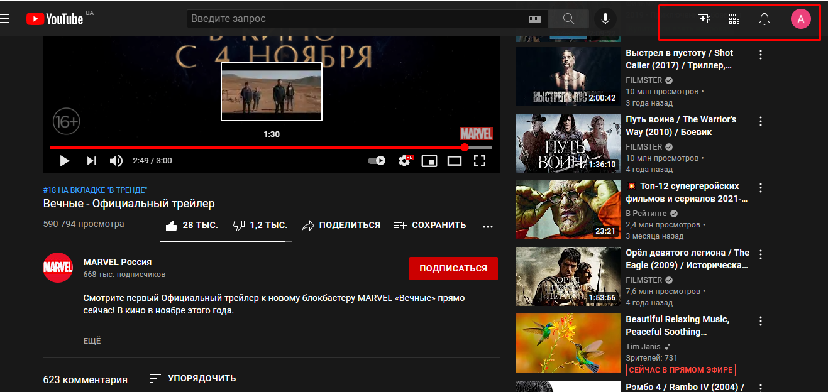Click the СЕЙЧАС В ПРЯМОМ ЭФИРЕ badge
Screen dimensions: 828x392
[x=680, y=370]
